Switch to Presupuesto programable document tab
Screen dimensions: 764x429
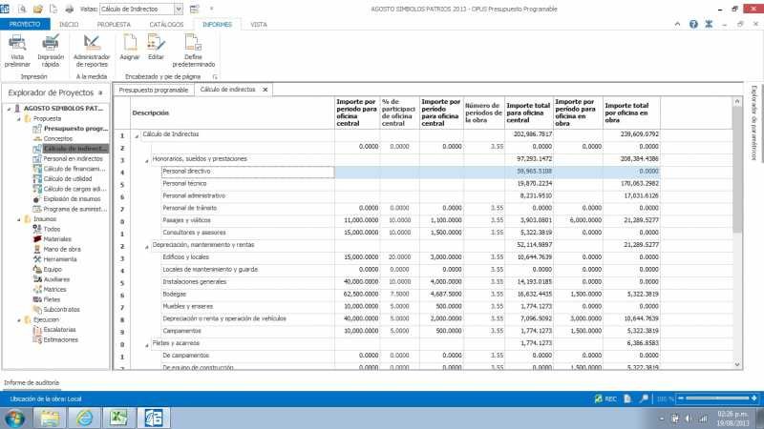click(153, 90)
